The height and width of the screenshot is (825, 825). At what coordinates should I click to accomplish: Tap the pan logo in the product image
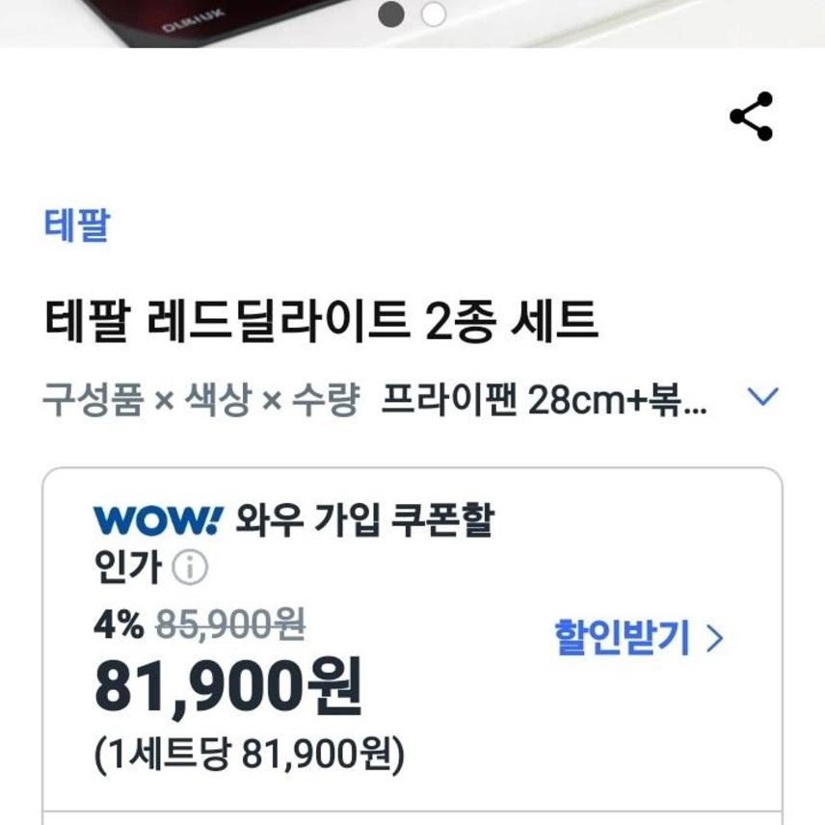coord(193,21)
